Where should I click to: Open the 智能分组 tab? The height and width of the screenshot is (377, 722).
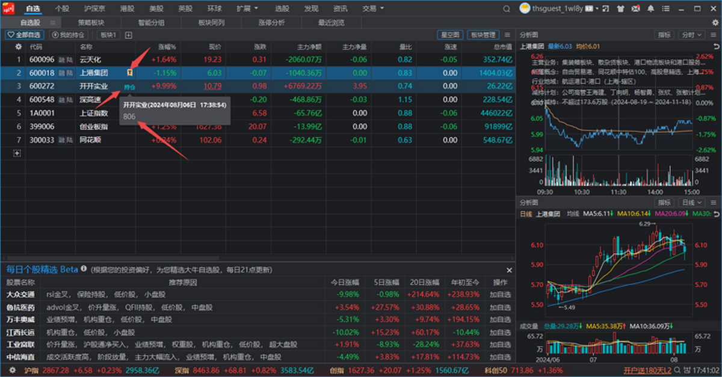pyautogui.click(x=151, y=22)
